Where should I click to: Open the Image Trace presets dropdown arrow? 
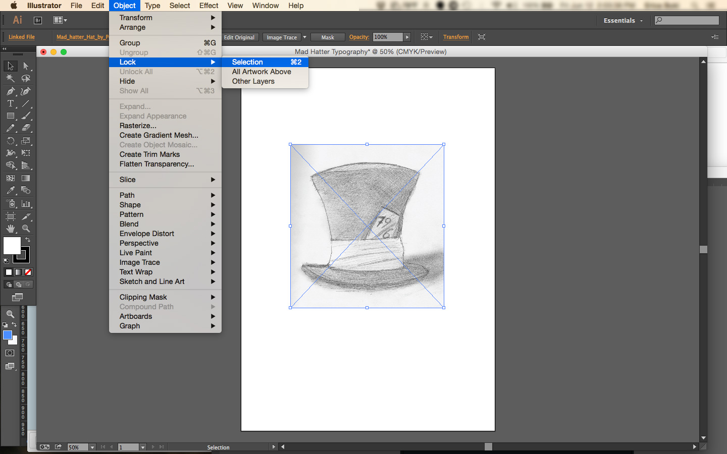coord(304,37)
